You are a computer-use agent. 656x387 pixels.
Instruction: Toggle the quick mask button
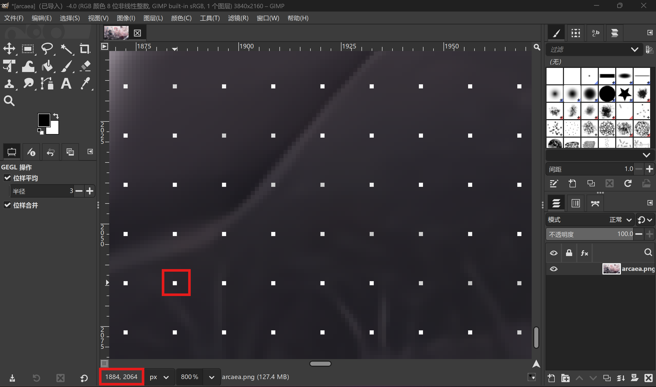pyautogui.click(x=104, y=363)
